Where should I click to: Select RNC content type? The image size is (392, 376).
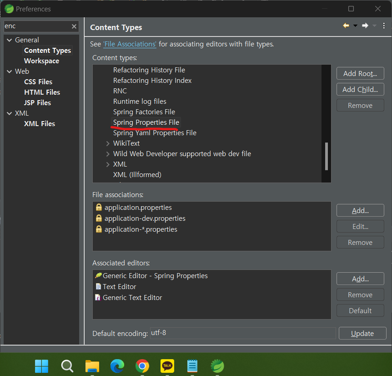120,91
